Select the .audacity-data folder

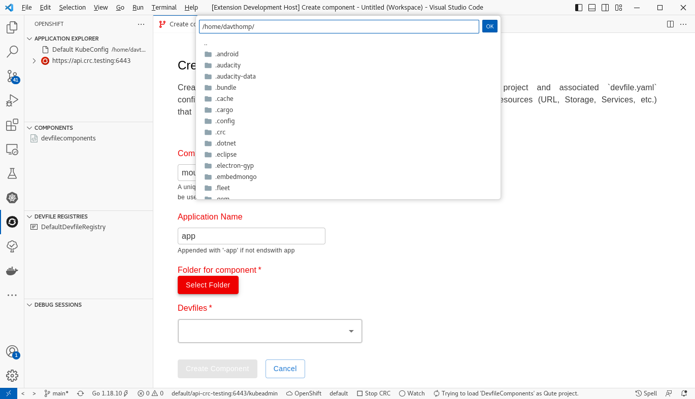point(348,77)
